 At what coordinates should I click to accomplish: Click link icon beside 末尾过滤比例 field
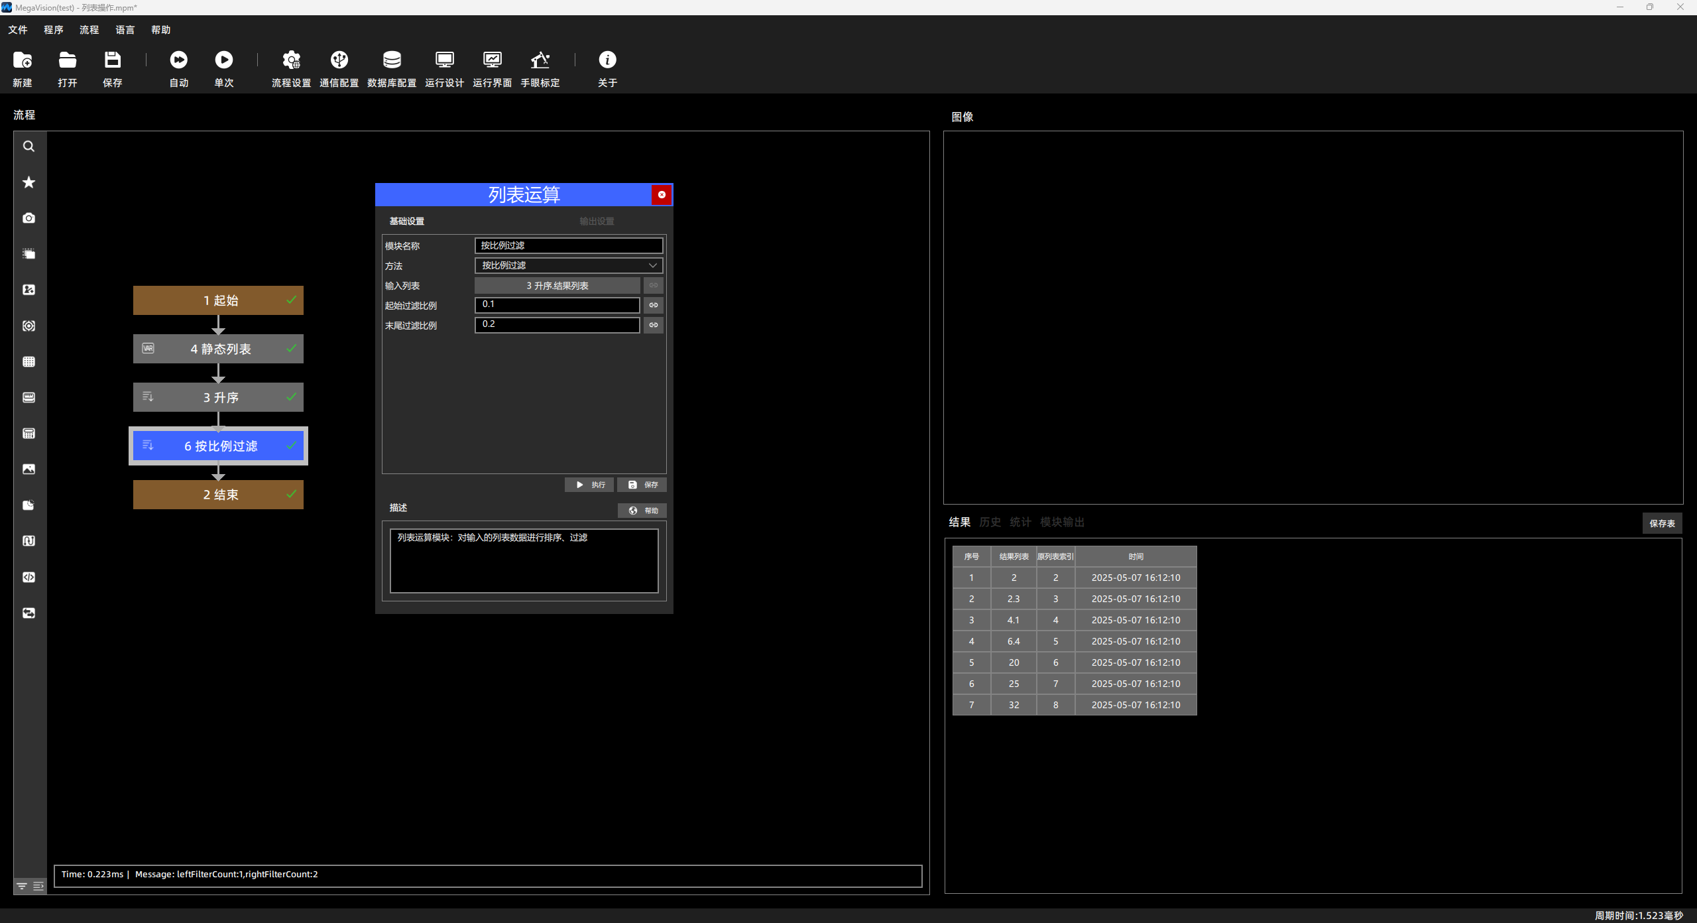[x=654, y=325]
